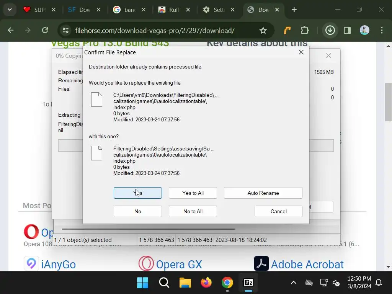Bookmark this page with the star icon
This screenshot has width=392, height=294.
point(263,30)
